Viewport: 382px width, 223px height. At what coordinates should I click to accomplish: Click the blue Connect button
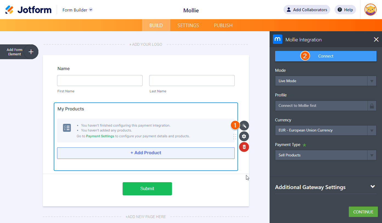326,56
